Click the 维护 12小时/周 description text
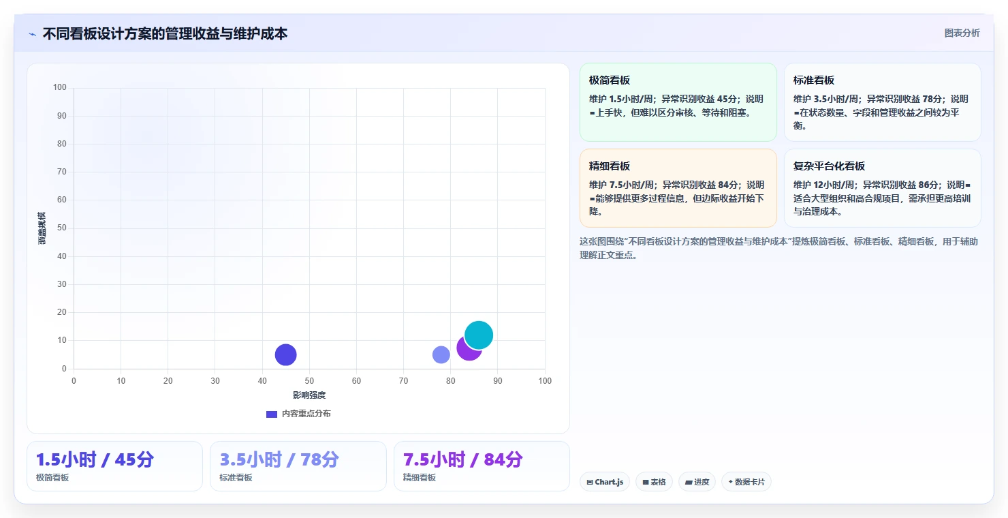This screenshot has height=518, width=1008. pos(882,198)
